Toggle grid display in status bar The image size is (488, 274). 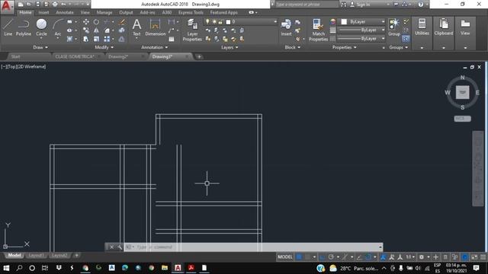click(x=299, y=257)
